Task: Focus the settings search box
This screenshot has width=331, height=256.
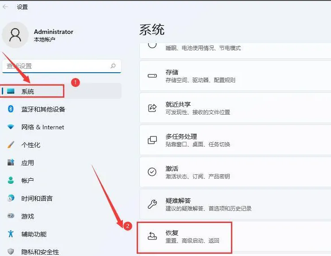Action: point(62,66)
